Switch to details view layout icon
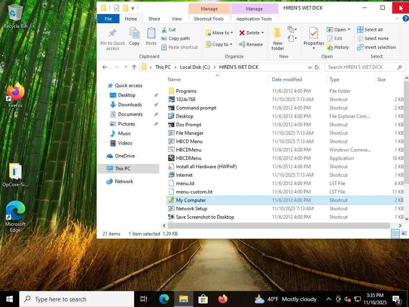 [x=395, y=233]
